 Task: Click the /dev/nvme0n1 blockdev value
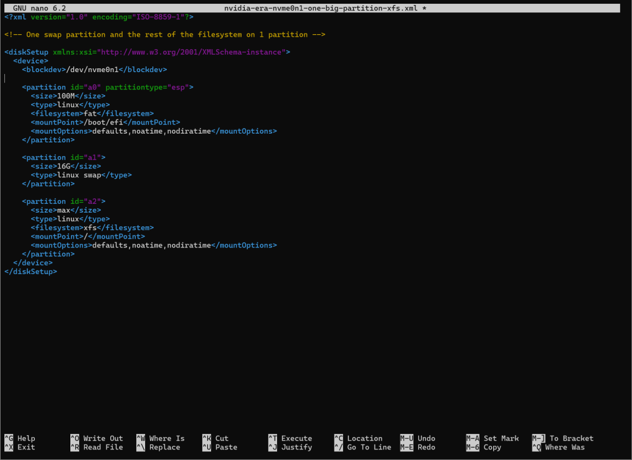click(x=92, y=70)
